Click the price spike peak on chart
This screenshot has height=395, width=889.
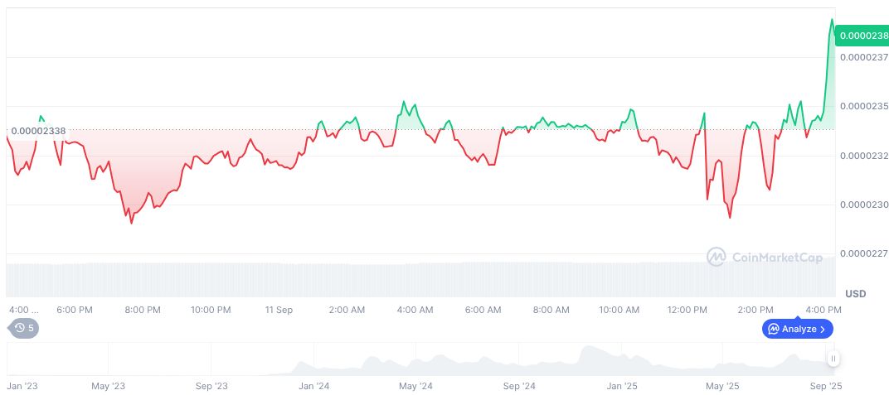tap(832, 20)
